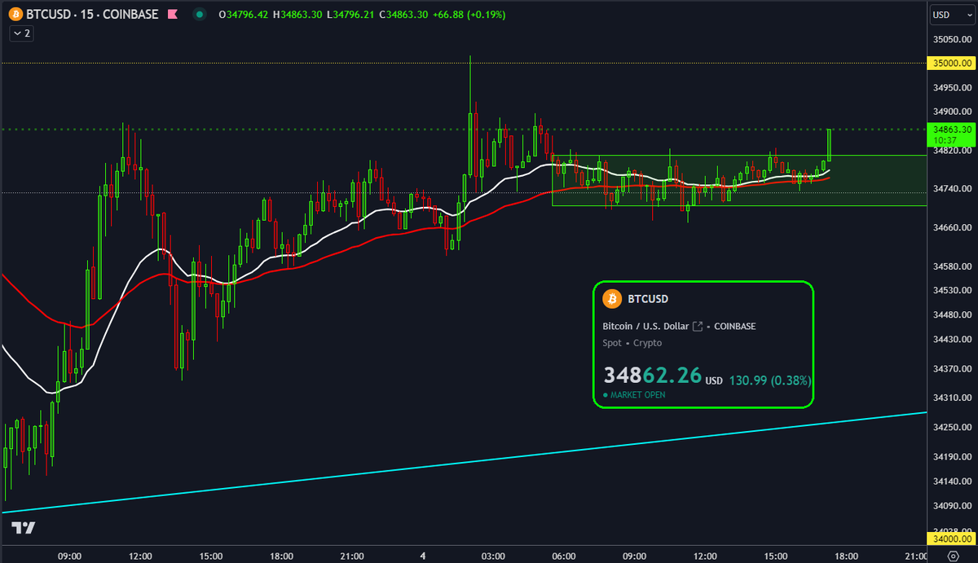
Task: Open symbol search via BTCUSD · 15 · COINBASE title
Action: (x=92, y=14)
